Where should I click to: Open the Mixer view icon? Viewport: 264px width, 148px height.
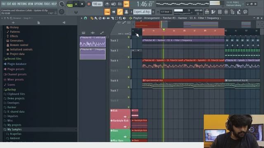pos(226,12)
